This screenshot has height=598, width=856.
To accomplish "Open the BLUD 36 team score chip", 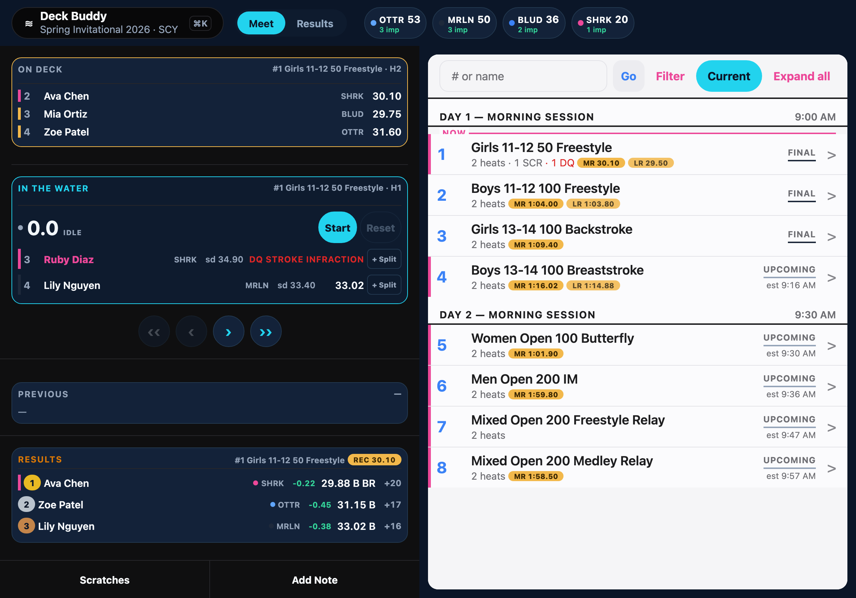I will 534,24.
